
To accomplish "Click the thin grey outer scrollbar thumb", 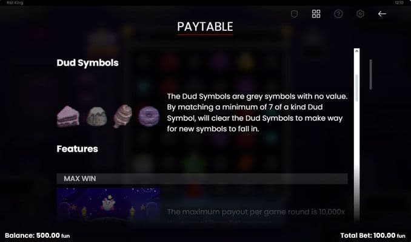I will tap(370, 74).
